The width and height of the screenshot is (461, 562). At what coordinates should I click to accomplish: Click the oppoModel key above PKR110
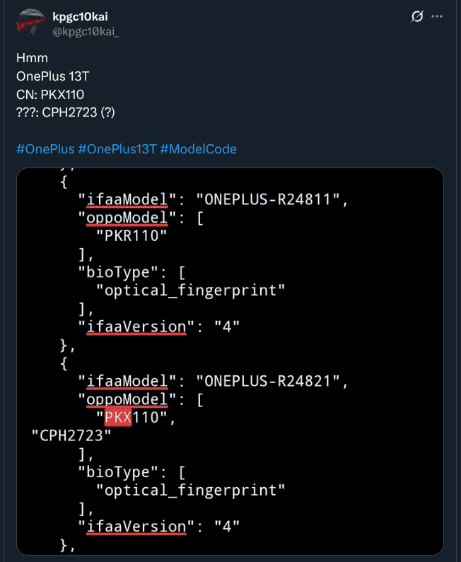click(129, 218)
